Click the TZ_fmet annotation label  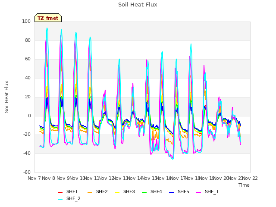tap(48, 18)
